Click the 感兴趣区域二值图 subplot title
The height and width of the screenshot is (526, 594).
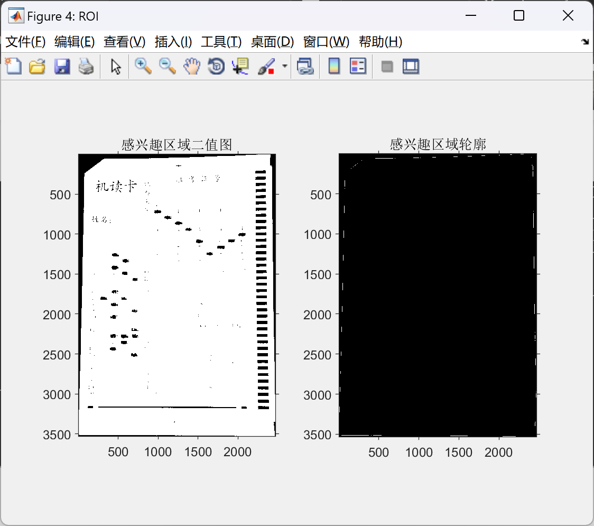177,144
